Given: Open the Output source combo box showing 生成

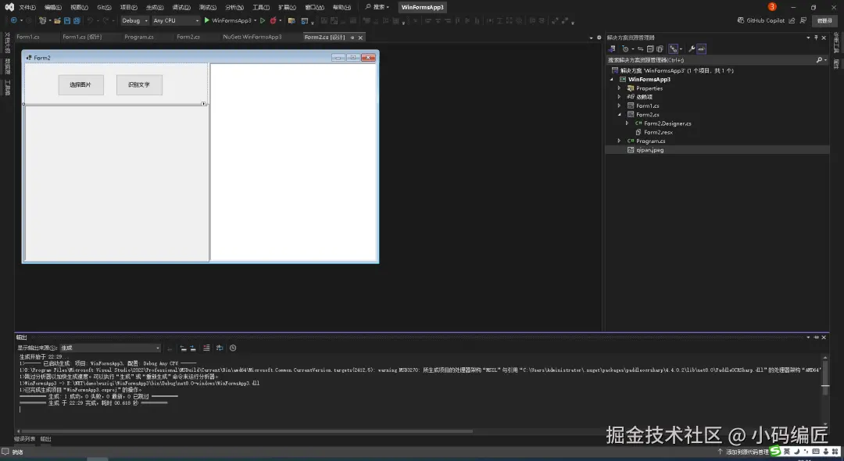Looking at the screenshot, I should coord(110,348).
